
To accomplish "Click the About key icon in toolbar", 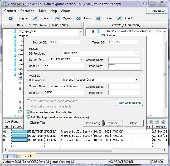I will (x=119, y=18).
